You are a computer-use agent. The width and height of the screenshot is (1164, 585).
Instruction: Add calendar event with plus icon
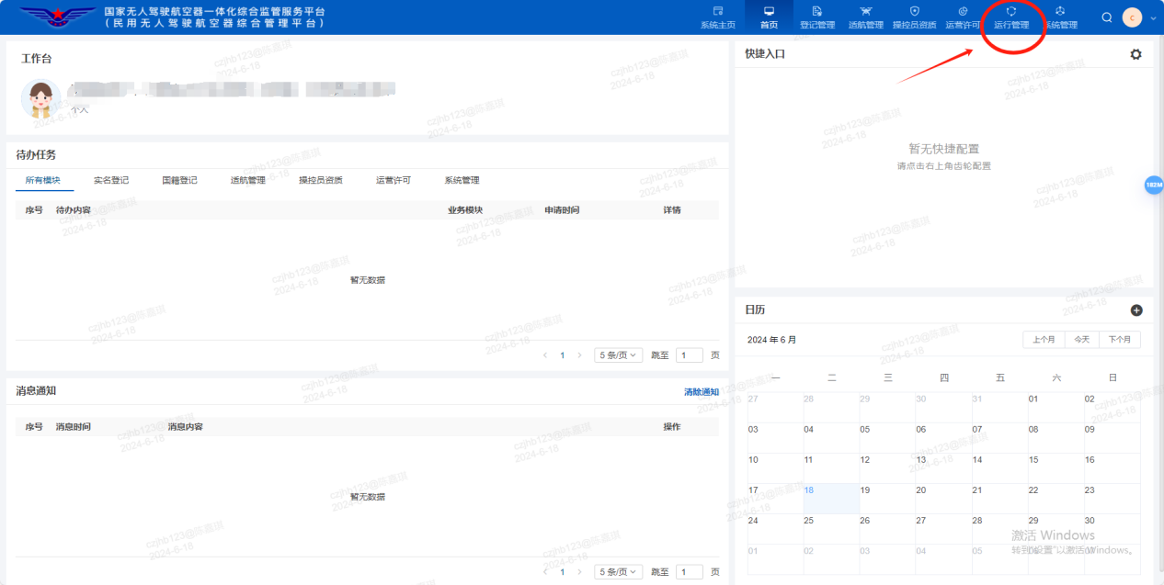pyautogui.click(x=1136, y=310)
